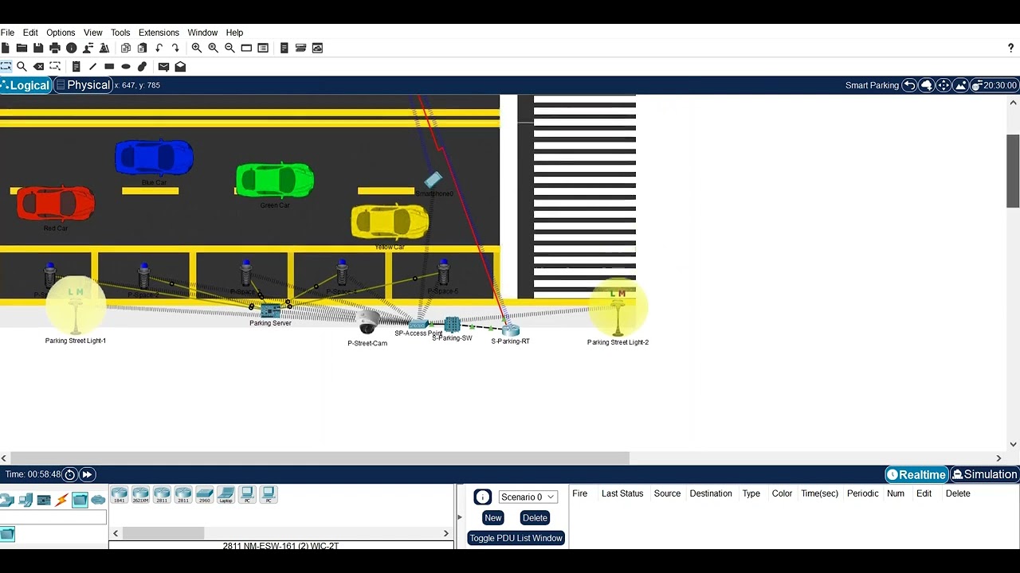This screenshot has height=573, width=1020.
Task: Open the Help menu
Action: point(234,33)
